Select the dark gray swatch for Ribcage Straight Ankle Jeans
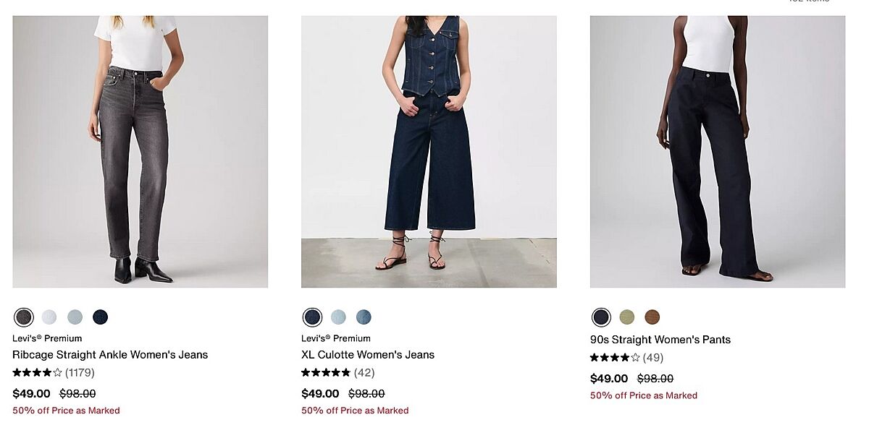The image size is (869, 425). click(24, 317)
